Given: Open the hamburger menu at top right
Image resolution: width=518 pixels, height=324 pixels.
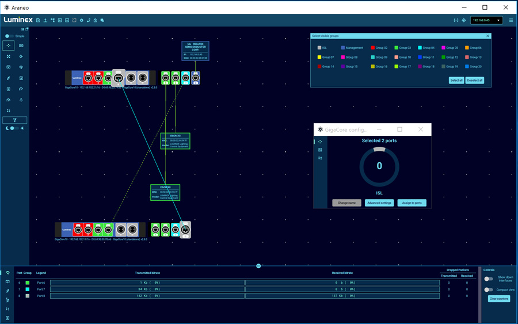Looking at the screenshot, I should click(x=511, y=21).
